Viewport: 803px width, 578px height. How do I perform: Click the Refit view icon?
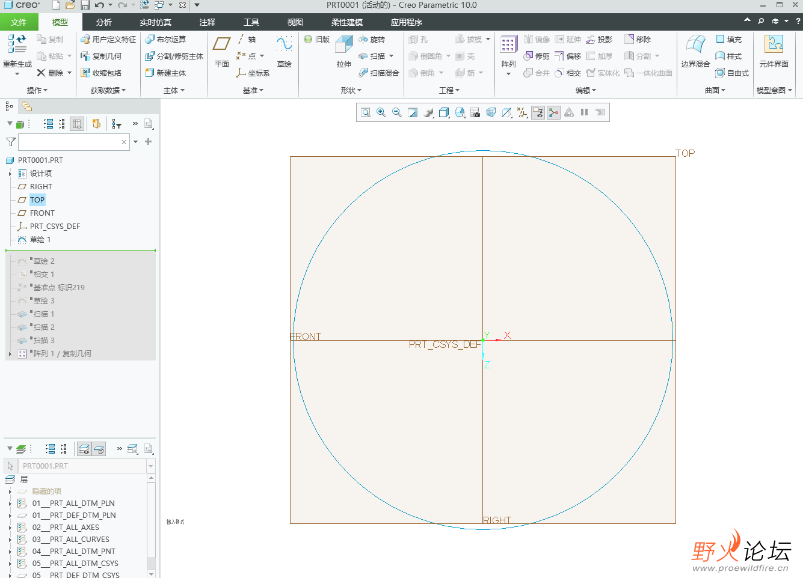point(366,112)
